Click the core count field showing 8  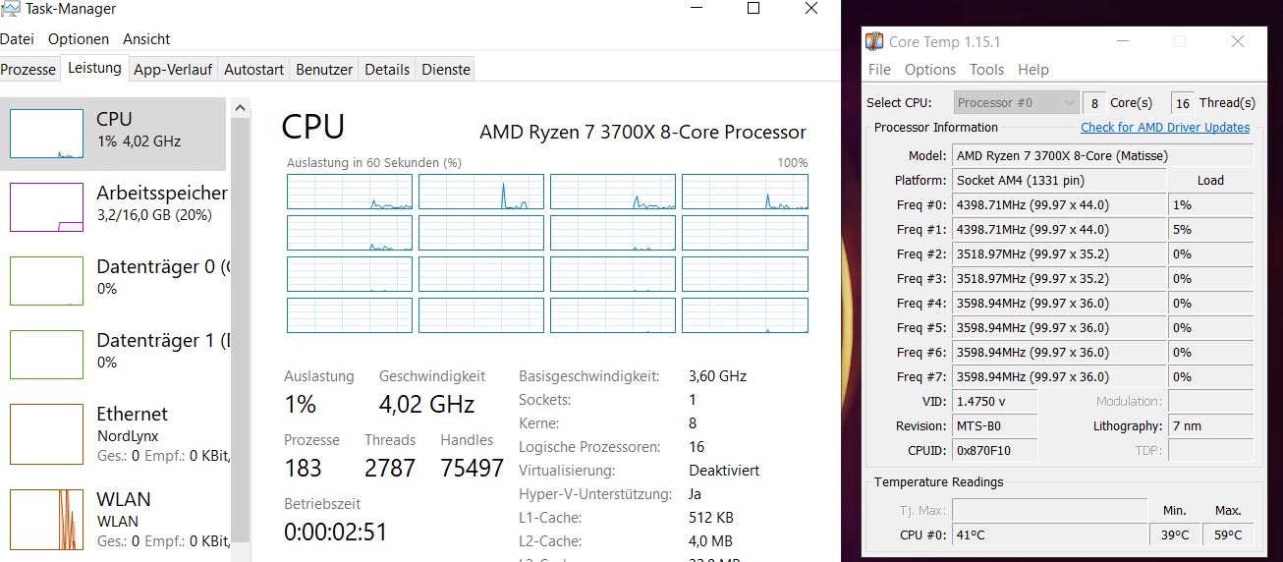tap(1094, 102)
